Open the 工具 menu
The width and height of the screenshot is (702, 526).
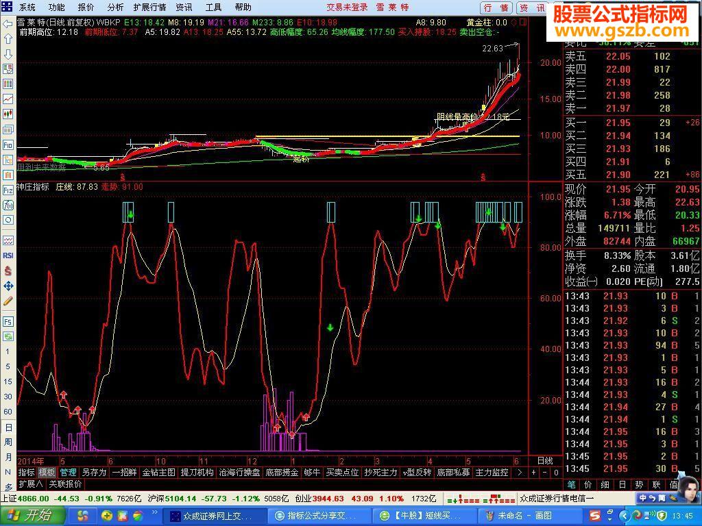click(x=213, y=7)
